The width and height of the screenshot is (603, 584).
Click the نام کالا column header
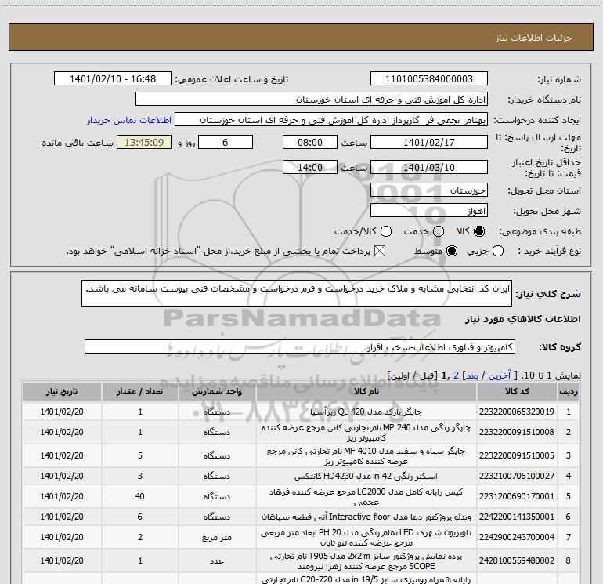(366, 391)
